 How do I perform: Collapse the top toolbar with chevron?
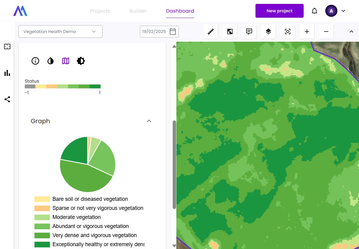tap(351, 31)
